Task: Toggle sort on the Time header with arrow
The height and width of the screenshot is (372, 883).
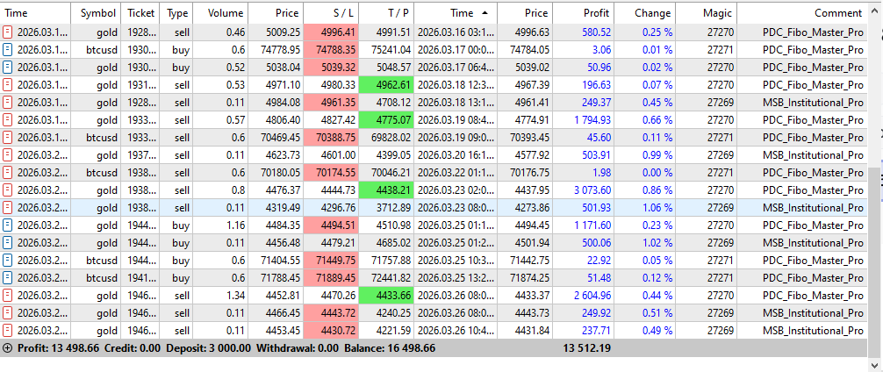Action: point(456,13)
